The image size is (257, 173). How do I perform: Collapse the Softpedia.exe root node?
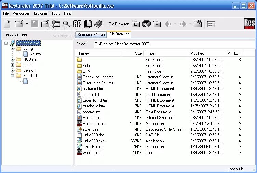(x=6, y=43)
